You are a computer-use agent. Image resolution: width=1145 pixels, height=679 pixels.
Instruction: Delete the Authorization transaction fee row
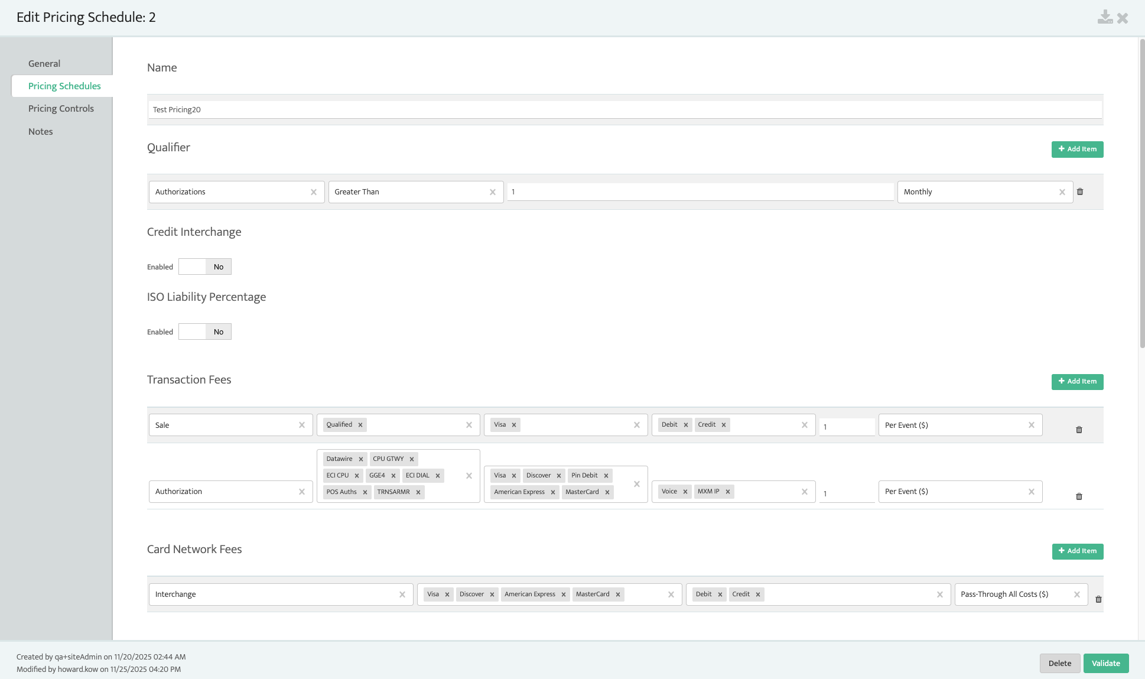[x=1079, y=496]
